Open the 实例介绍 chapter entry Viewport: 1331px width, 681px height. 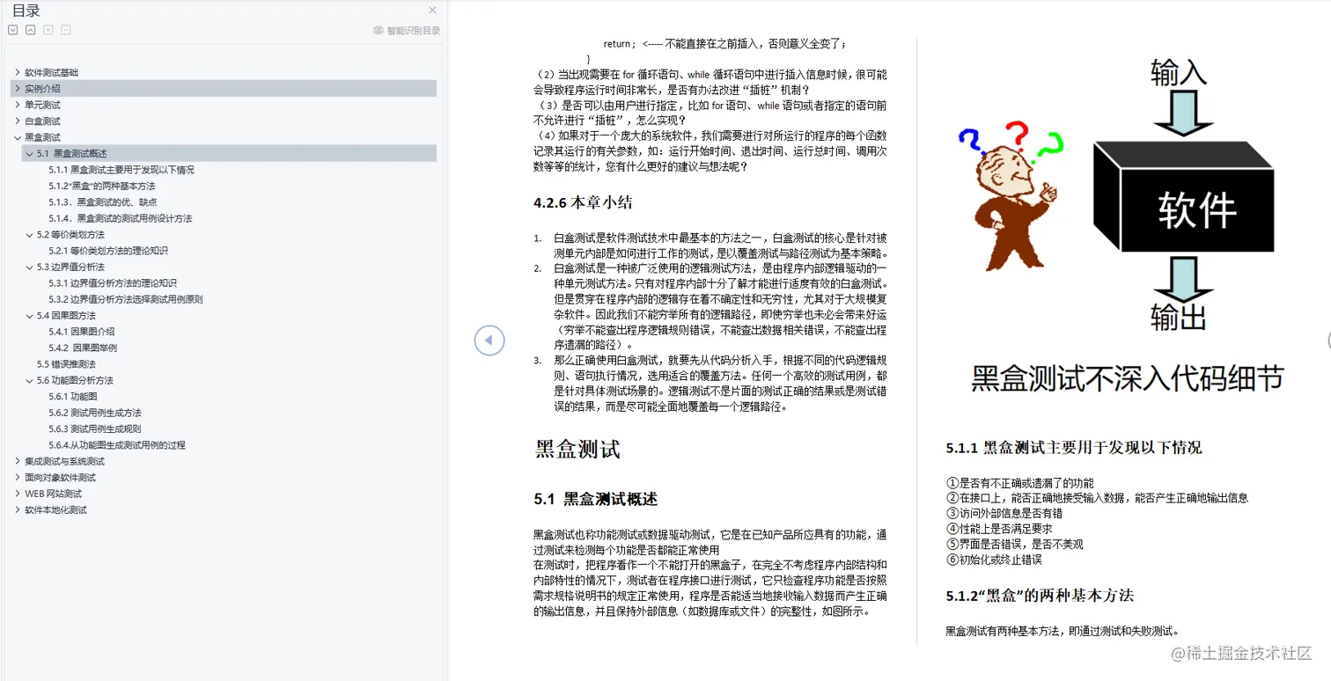[x=44, y=88]
